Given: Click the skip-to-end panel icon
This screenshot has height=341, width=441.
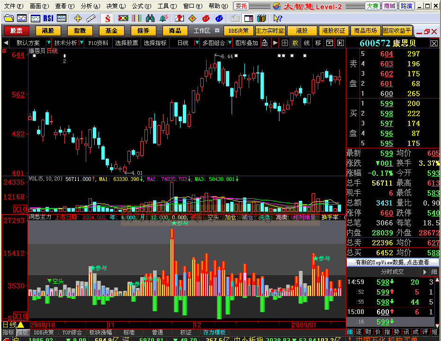Looking at the screenshot, I should [x=341, y=43].
